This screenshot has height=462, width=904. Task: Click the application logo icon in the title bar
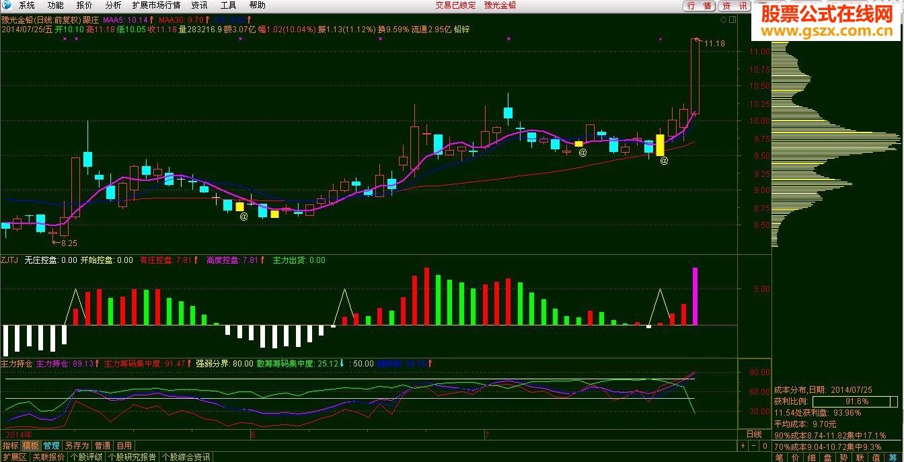7,5
